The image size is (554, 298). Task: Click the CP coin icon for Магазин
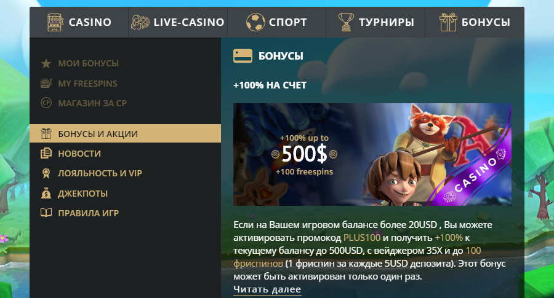(x=46, y=103)
